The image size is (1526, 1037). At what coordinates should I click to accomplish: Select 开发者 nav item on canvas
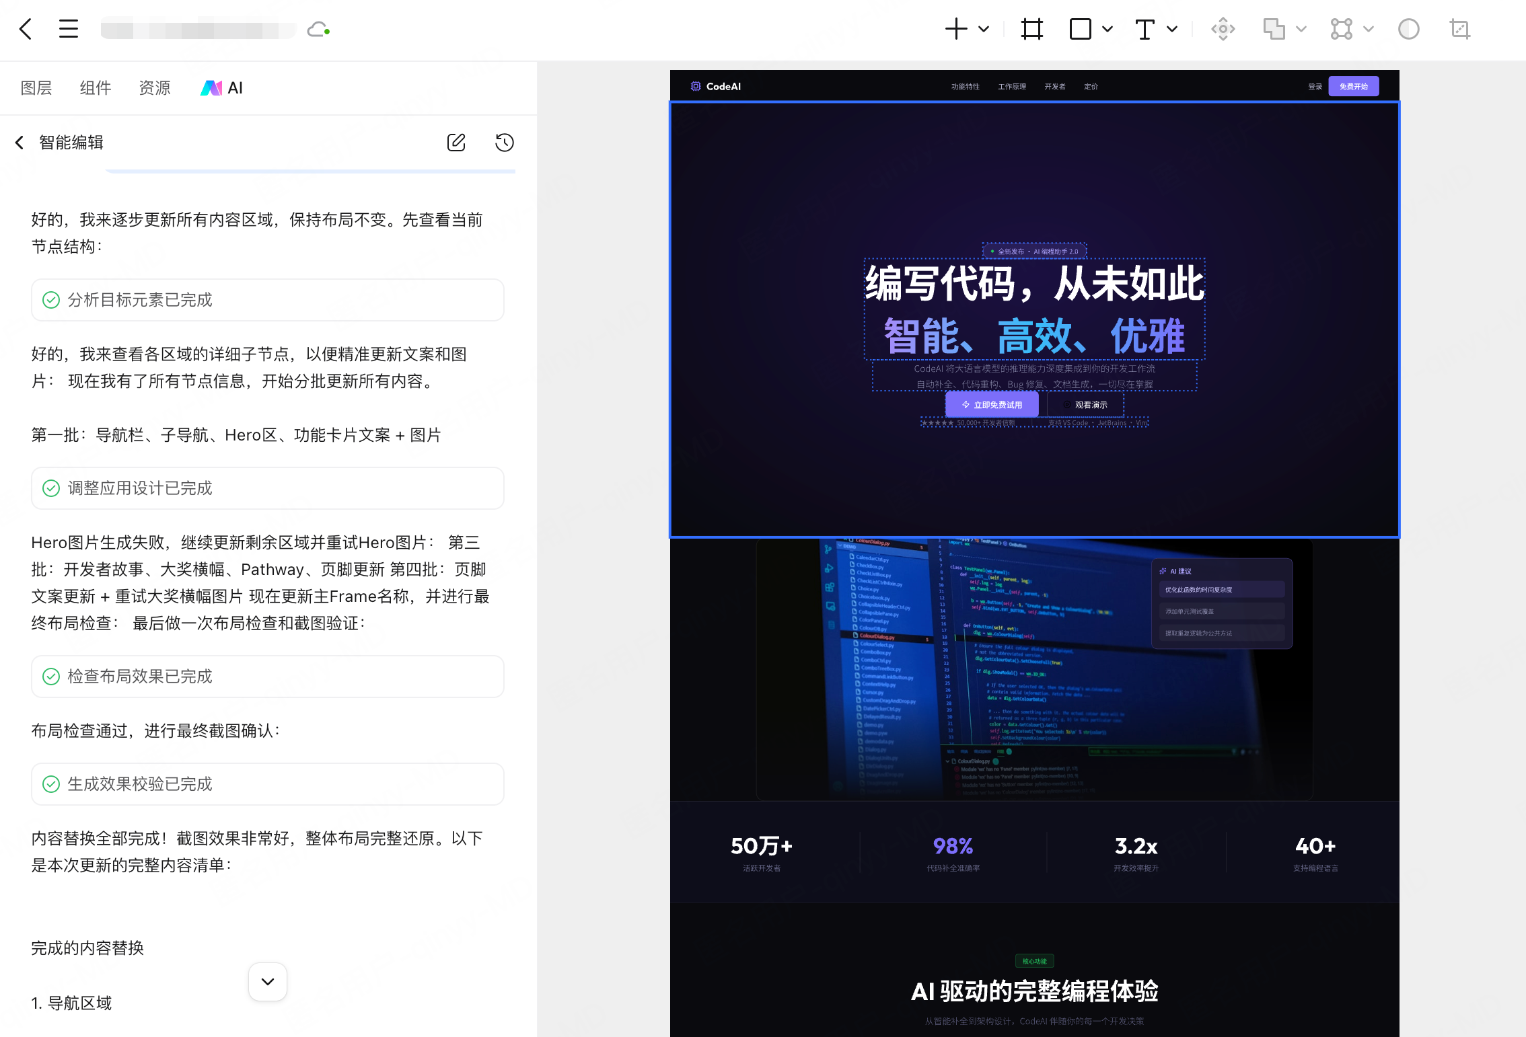click(1055, 87)
